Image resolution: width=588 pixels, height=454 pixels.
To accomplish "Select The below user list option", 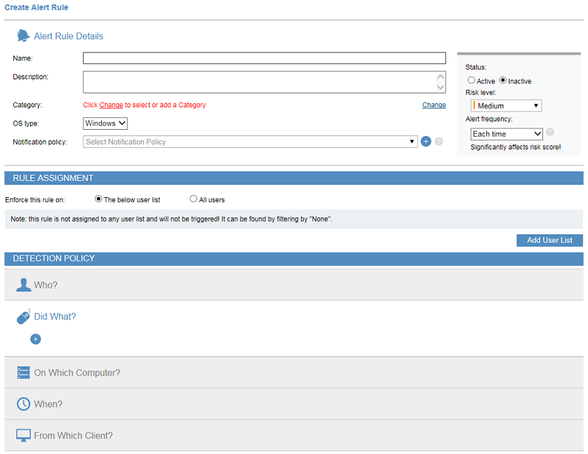I will click(98, 199).
